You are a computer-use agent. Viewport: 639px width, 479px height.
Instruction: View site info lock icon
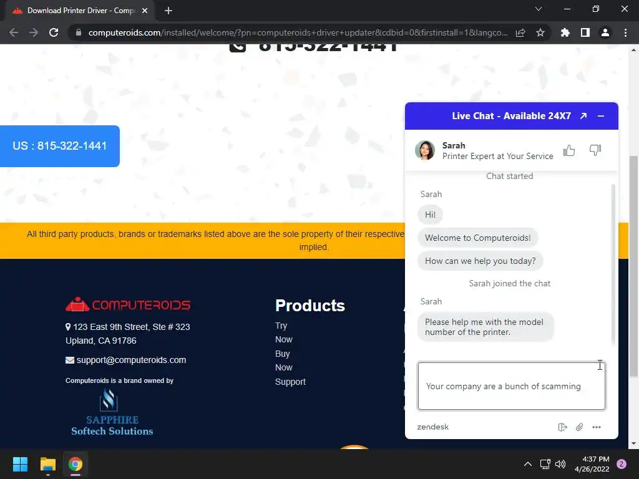(x=78, y=32)
